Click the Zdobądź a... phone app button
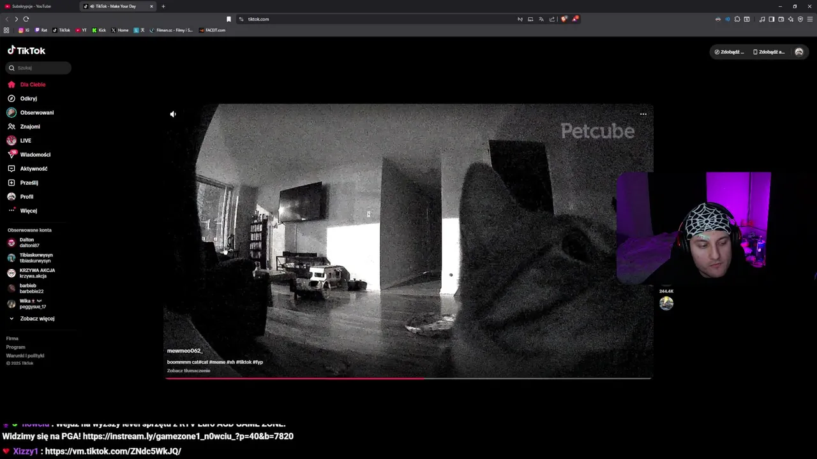The width and height of the screenshot is (817, 459). point(768,52)
